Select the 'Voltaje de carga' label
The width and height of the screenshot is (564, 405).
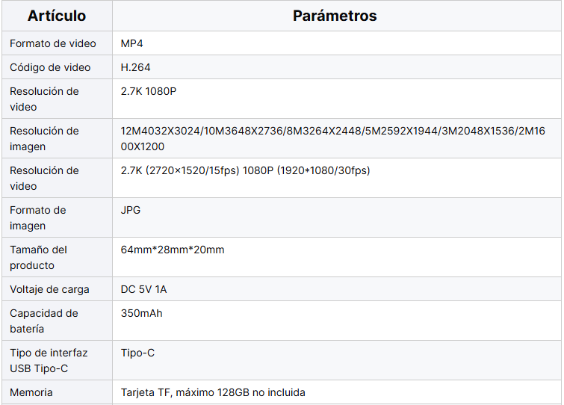tap(49, 289)
